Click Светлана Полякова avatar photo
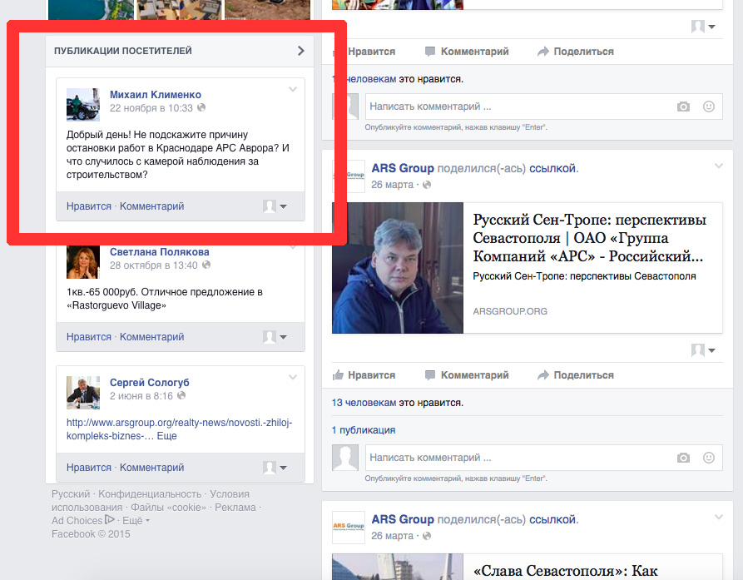 (x=83, y=261)
